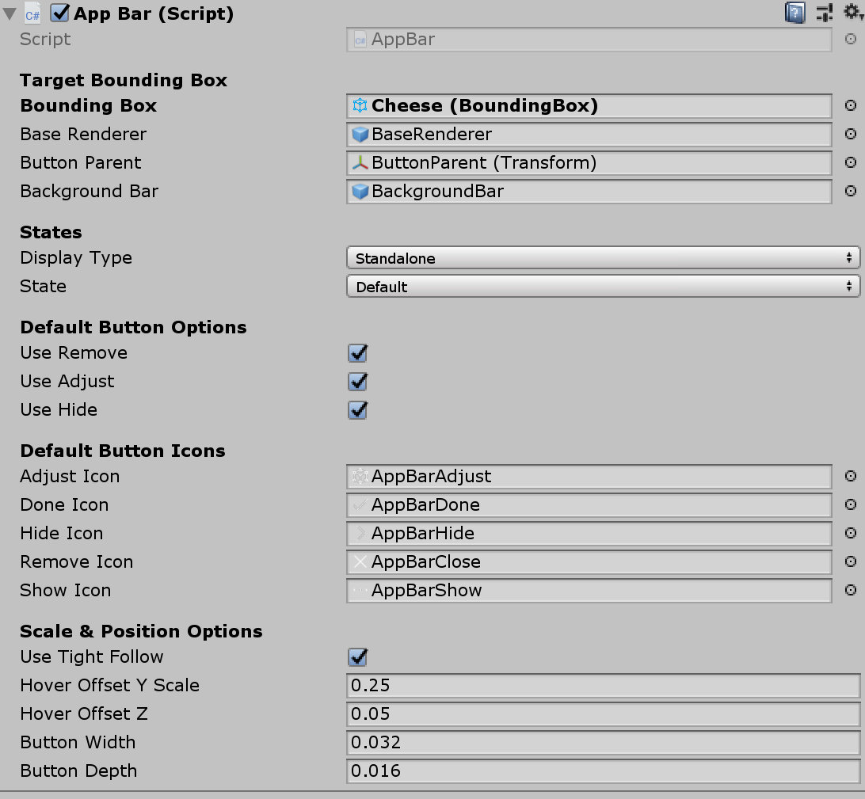865x799 pixels.
Task: Open the State dropdown set to Default
Action: pos(602,287)
